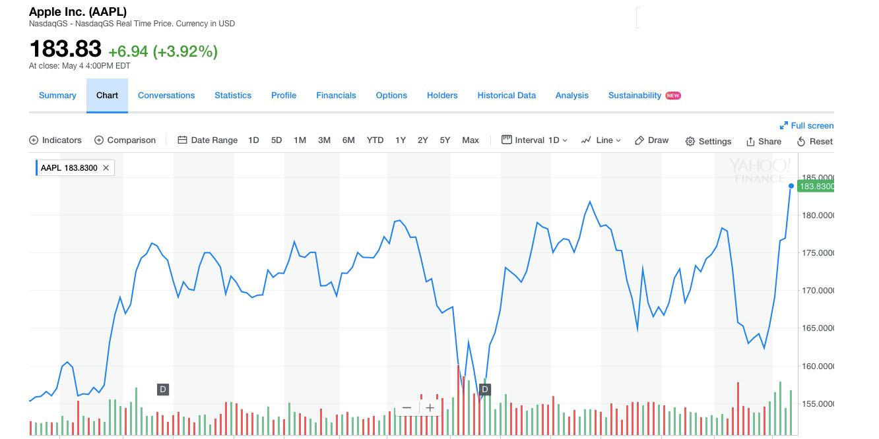879x439 pixels.
Task: Select the 6M range button
Action: coord(348,140)
